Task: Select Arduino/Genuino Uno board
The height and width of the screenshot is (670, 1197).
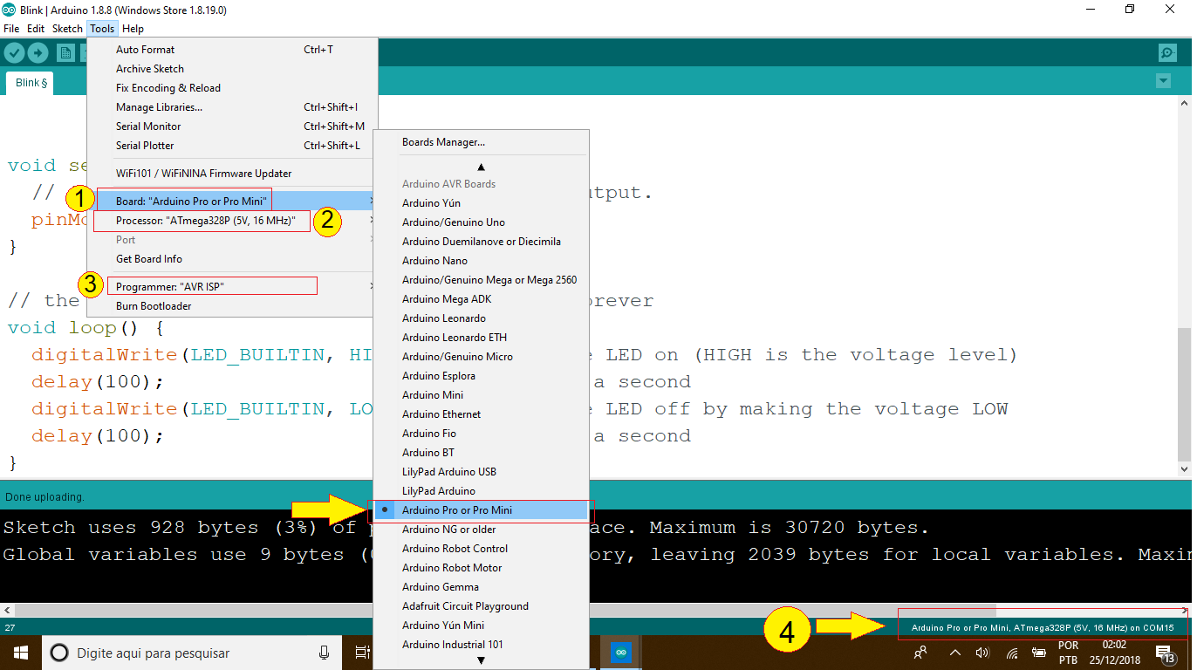Action: coord(481,222)
